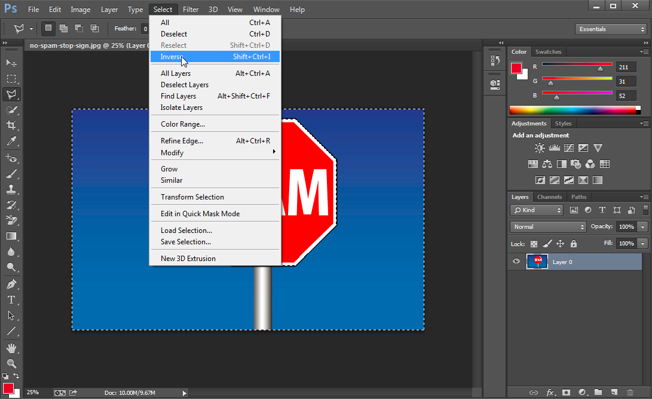This screenshot has height=399, width=652.
Task: Select the Pen tool
Action: tap(11, 284)
